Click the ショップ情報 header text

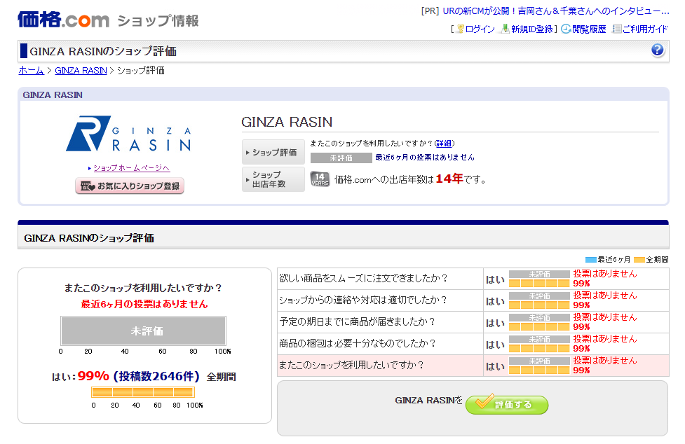(158, 20)
